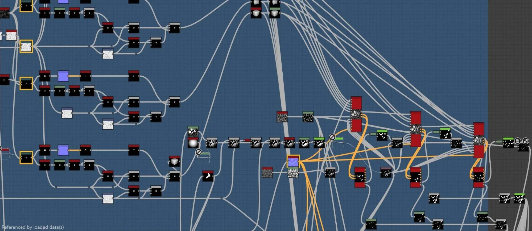Select the dashed ghost node below the white sphere
The height and width of the screenshot is (231, 532).
[204, 158]
